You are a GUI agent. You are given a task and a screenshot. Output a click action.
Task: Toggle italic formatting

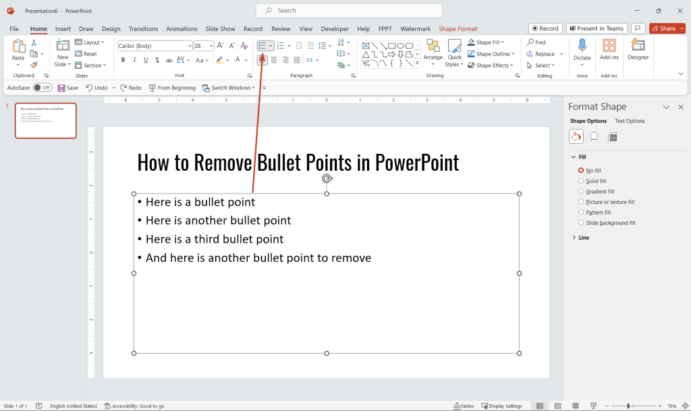click(x=134, y=60)
